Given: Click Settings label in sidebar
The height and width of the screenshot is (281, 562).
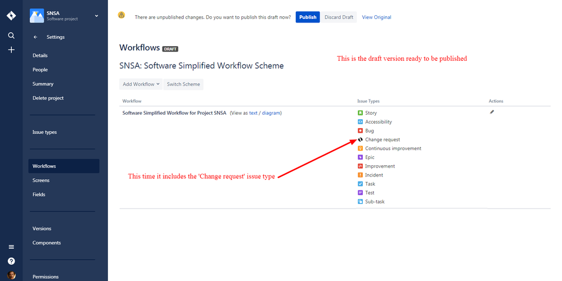Looking at the screenshot, I should click(56, 37).
